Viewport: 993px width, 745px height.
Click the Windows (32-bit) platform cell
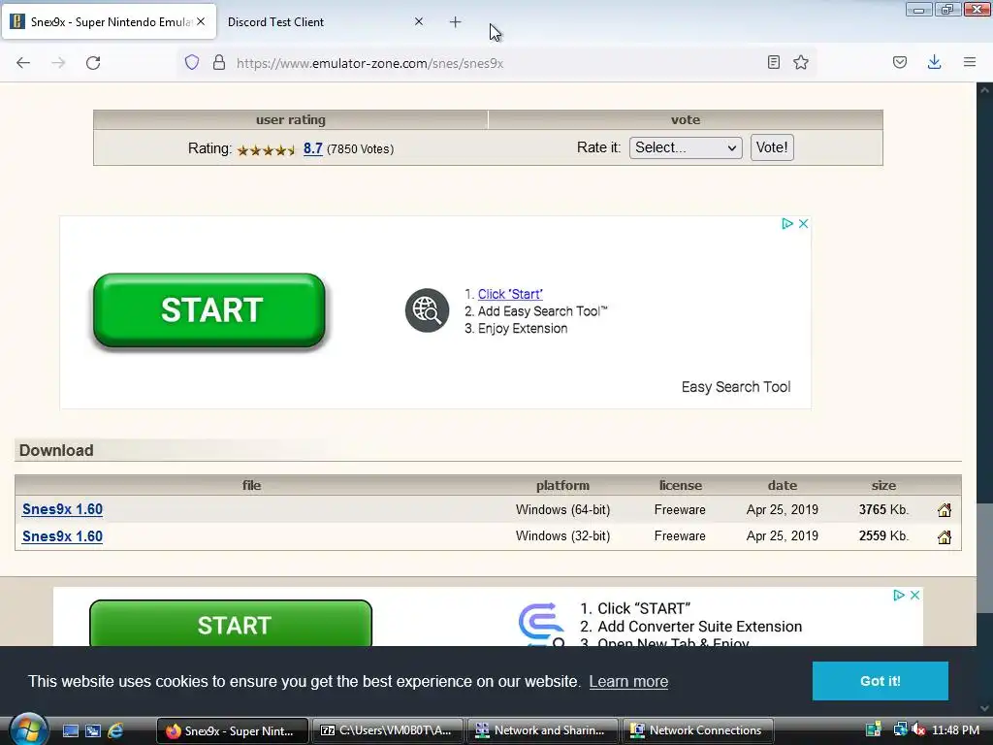[562, 535]
